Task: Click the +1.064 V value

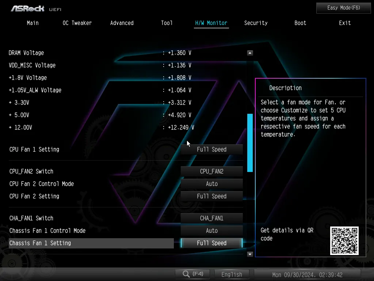Action: (x=179, y=90)
